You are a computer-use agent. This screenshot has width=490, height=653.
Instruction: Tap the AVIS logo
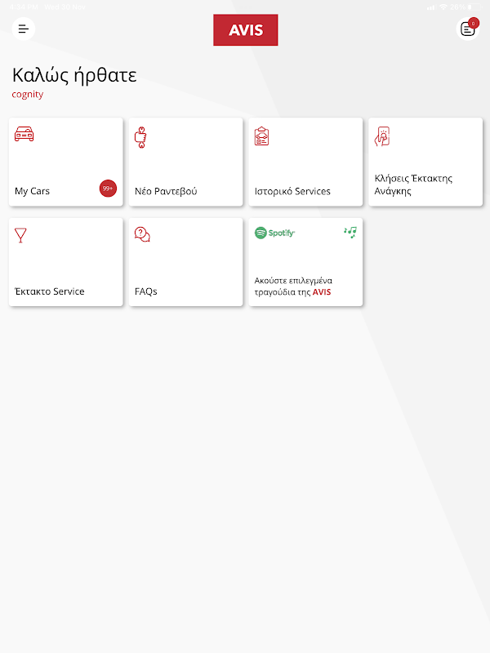tap(246, 30)
